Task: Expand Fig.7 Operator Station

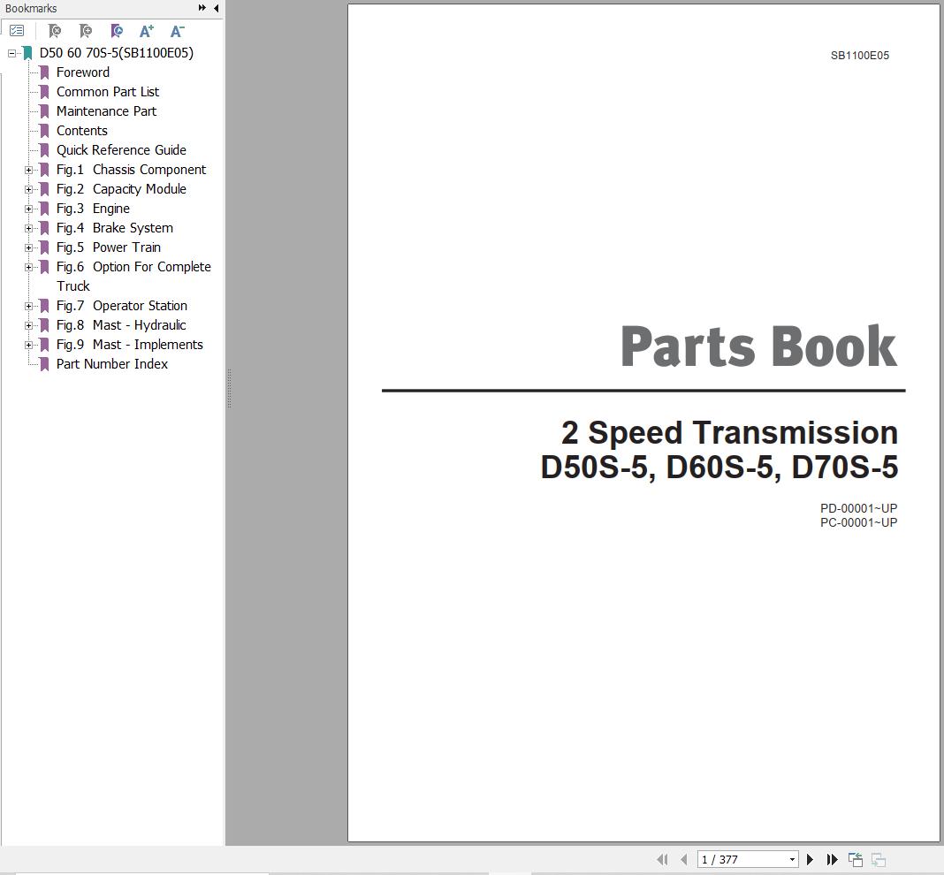Action: click(x=28, y=306)
